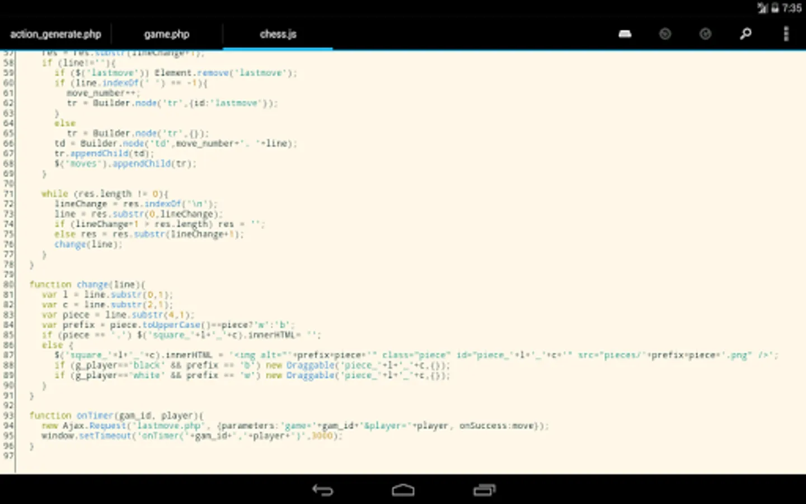The height and width of the screenshot is (504, 806).
Task: Tap line number 71 in the gutter
Action: click(8, 194)
